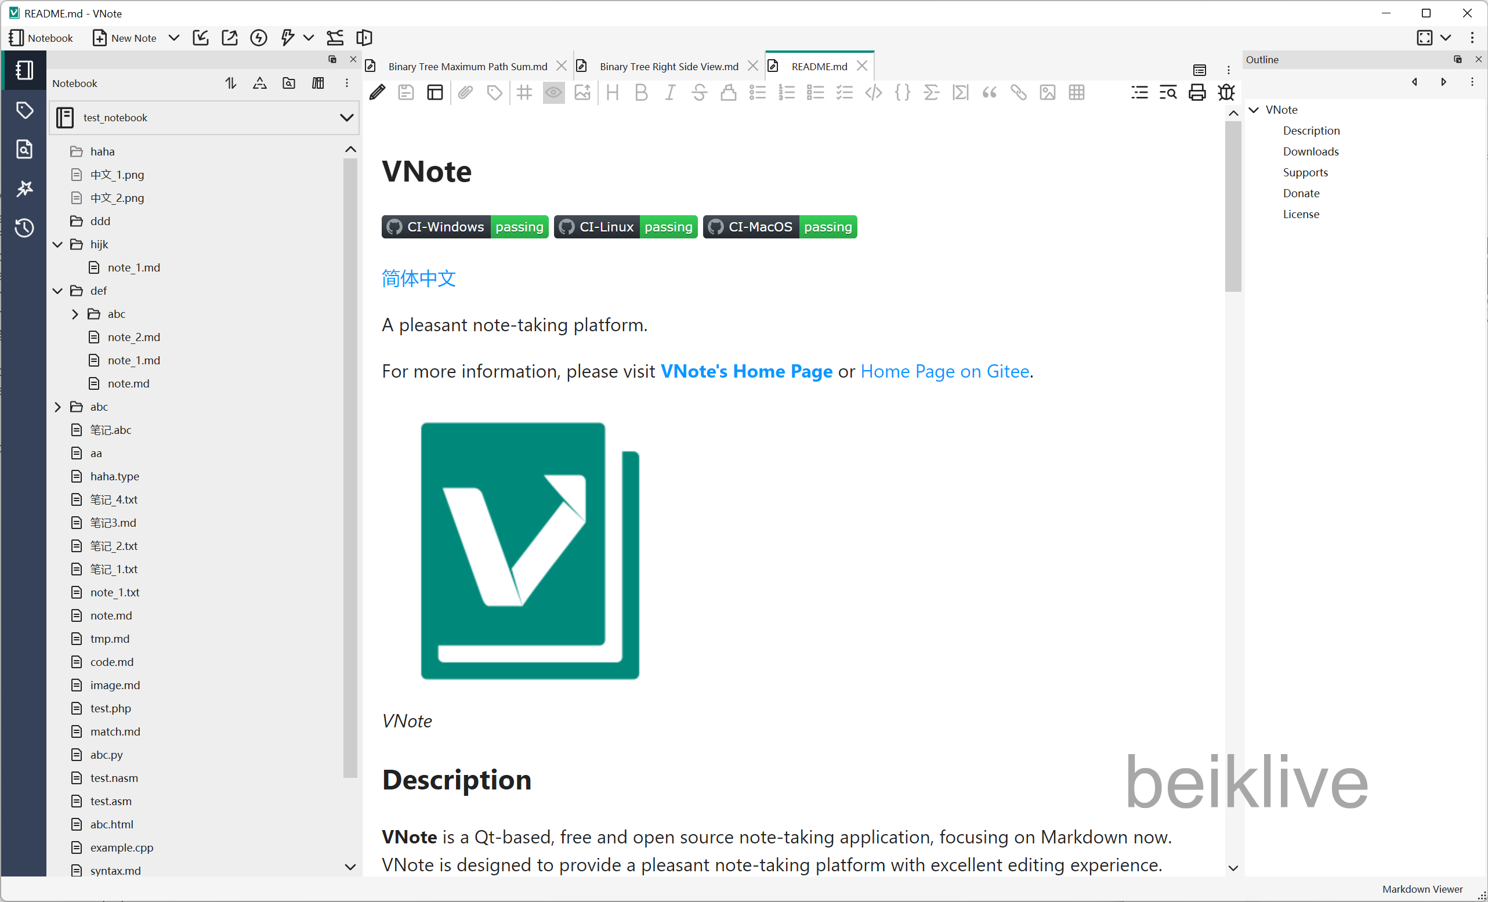Open the Tag explorer in the sidebar
Viewport: 1488px width, 902px height.
tap(24, 110)
